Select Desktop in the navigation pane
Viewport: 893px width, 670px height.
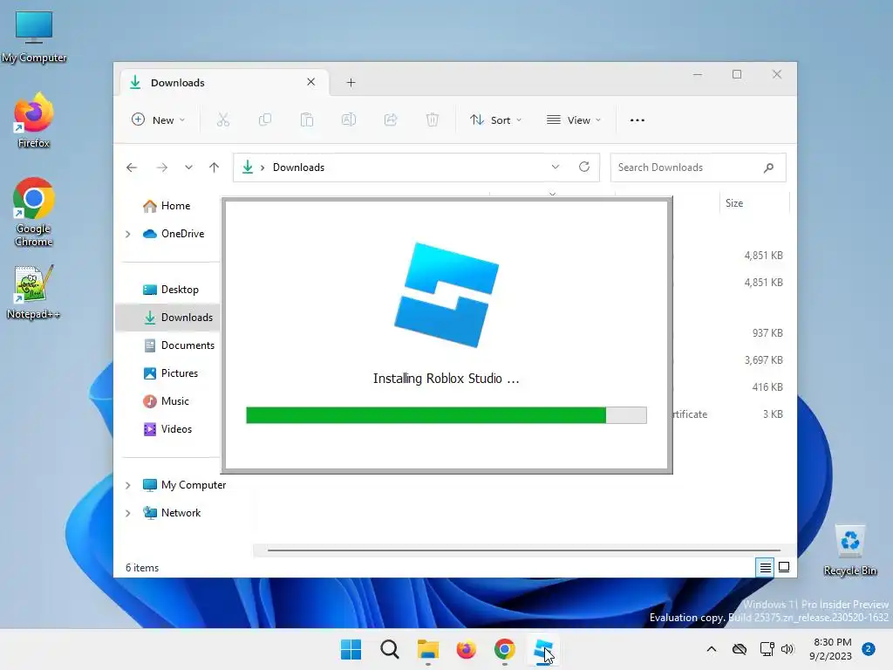[x=171, y=290]
